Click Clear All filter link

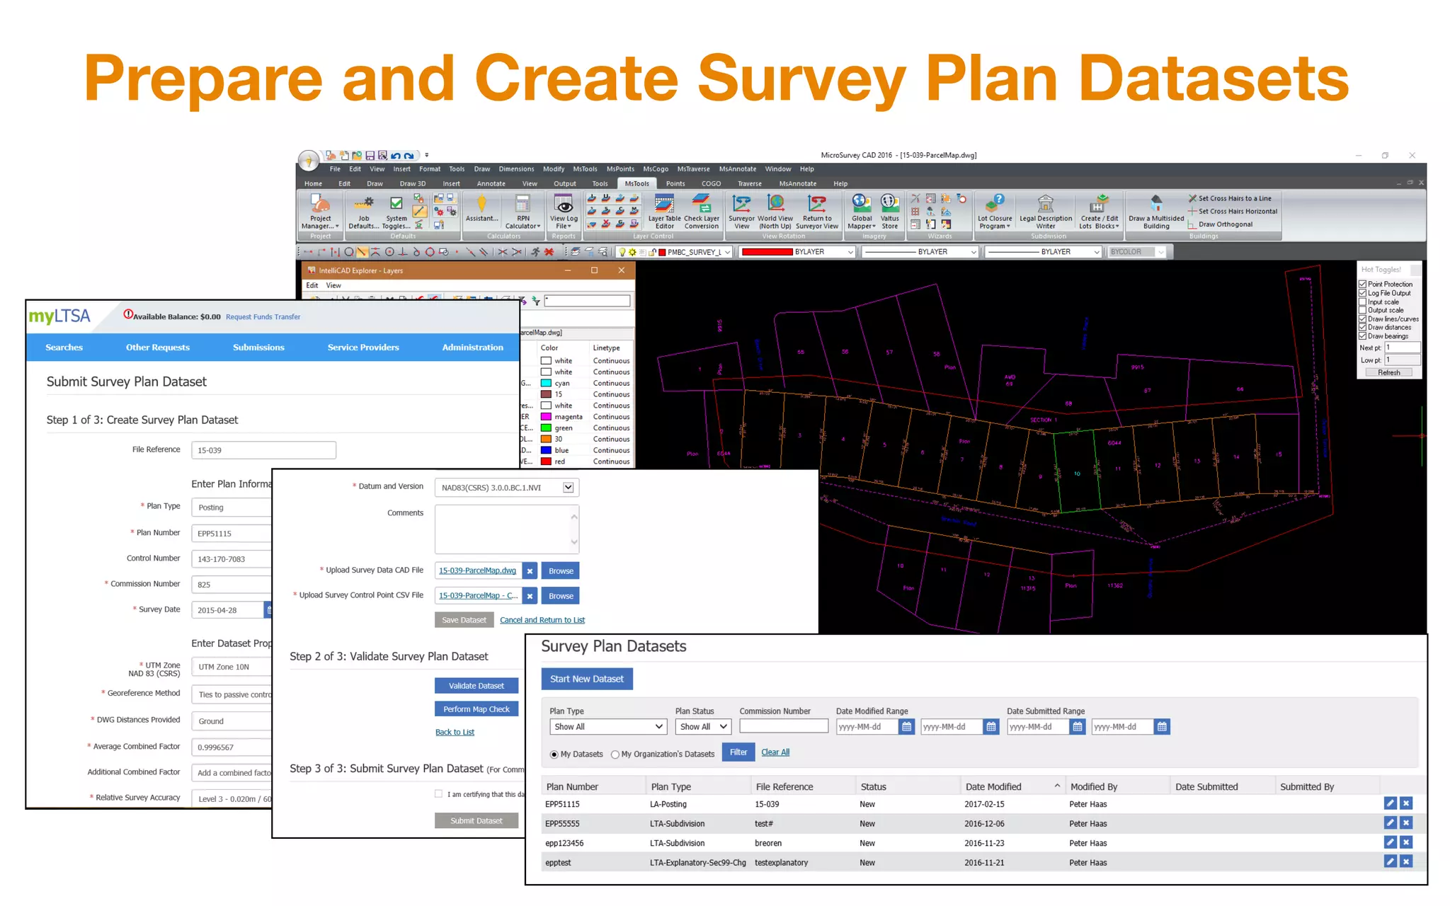coord(775,752)
